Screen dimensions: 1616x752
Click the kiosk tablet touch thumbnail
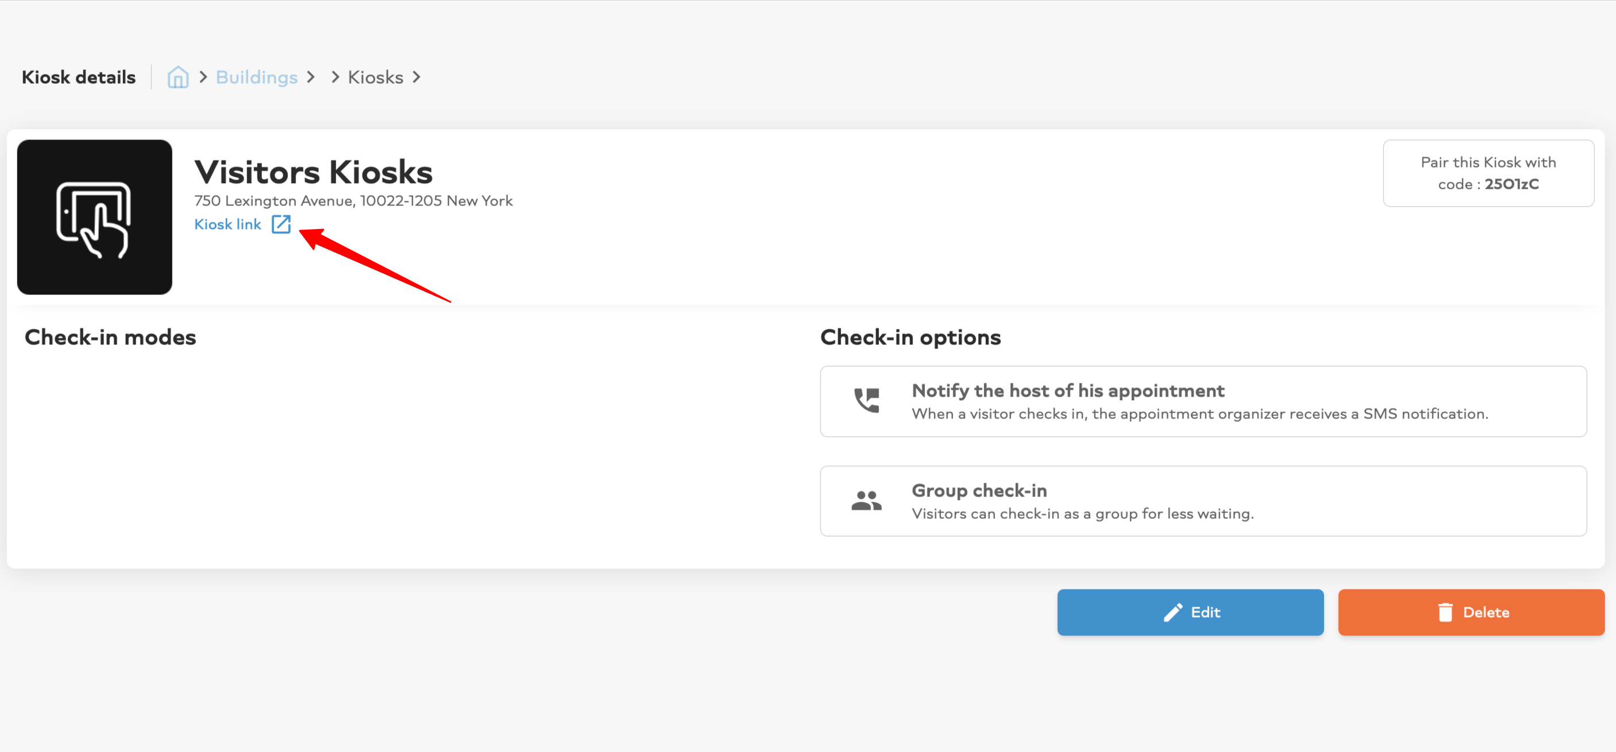(95, 218)
